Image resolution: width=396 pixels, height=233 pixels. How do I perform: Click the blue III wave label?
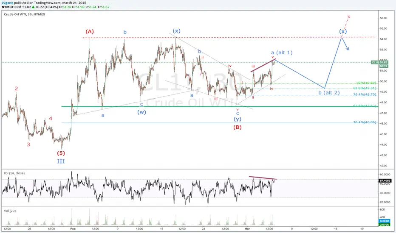point(61,161)
